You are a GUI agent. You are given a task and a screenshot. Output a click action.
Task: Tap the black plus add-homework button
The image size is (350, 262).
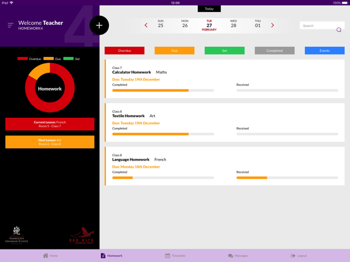tap(99, 25)
